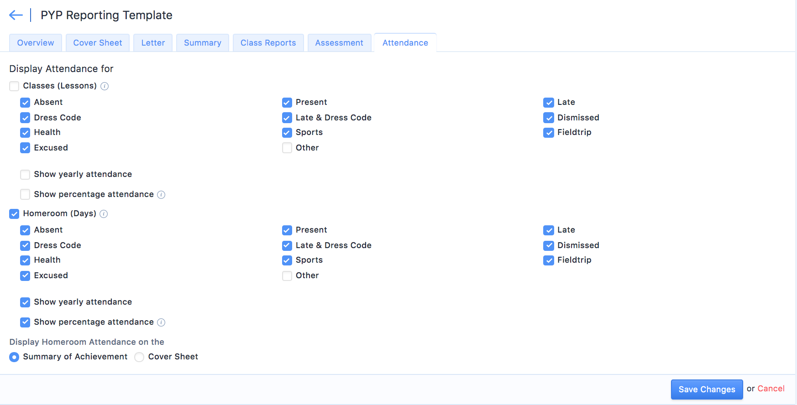Click info icon next to Classes percentage attendance
797x405 pixels.
[161, 195]
